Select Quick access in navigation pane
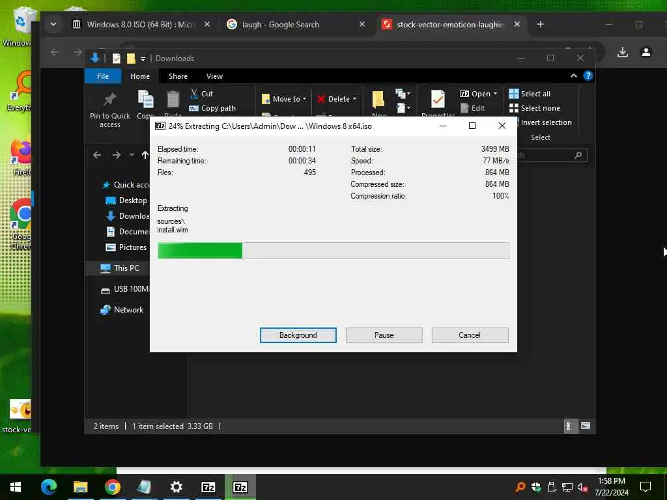Screen dimensions: 667x500 (x=126, y=184)
